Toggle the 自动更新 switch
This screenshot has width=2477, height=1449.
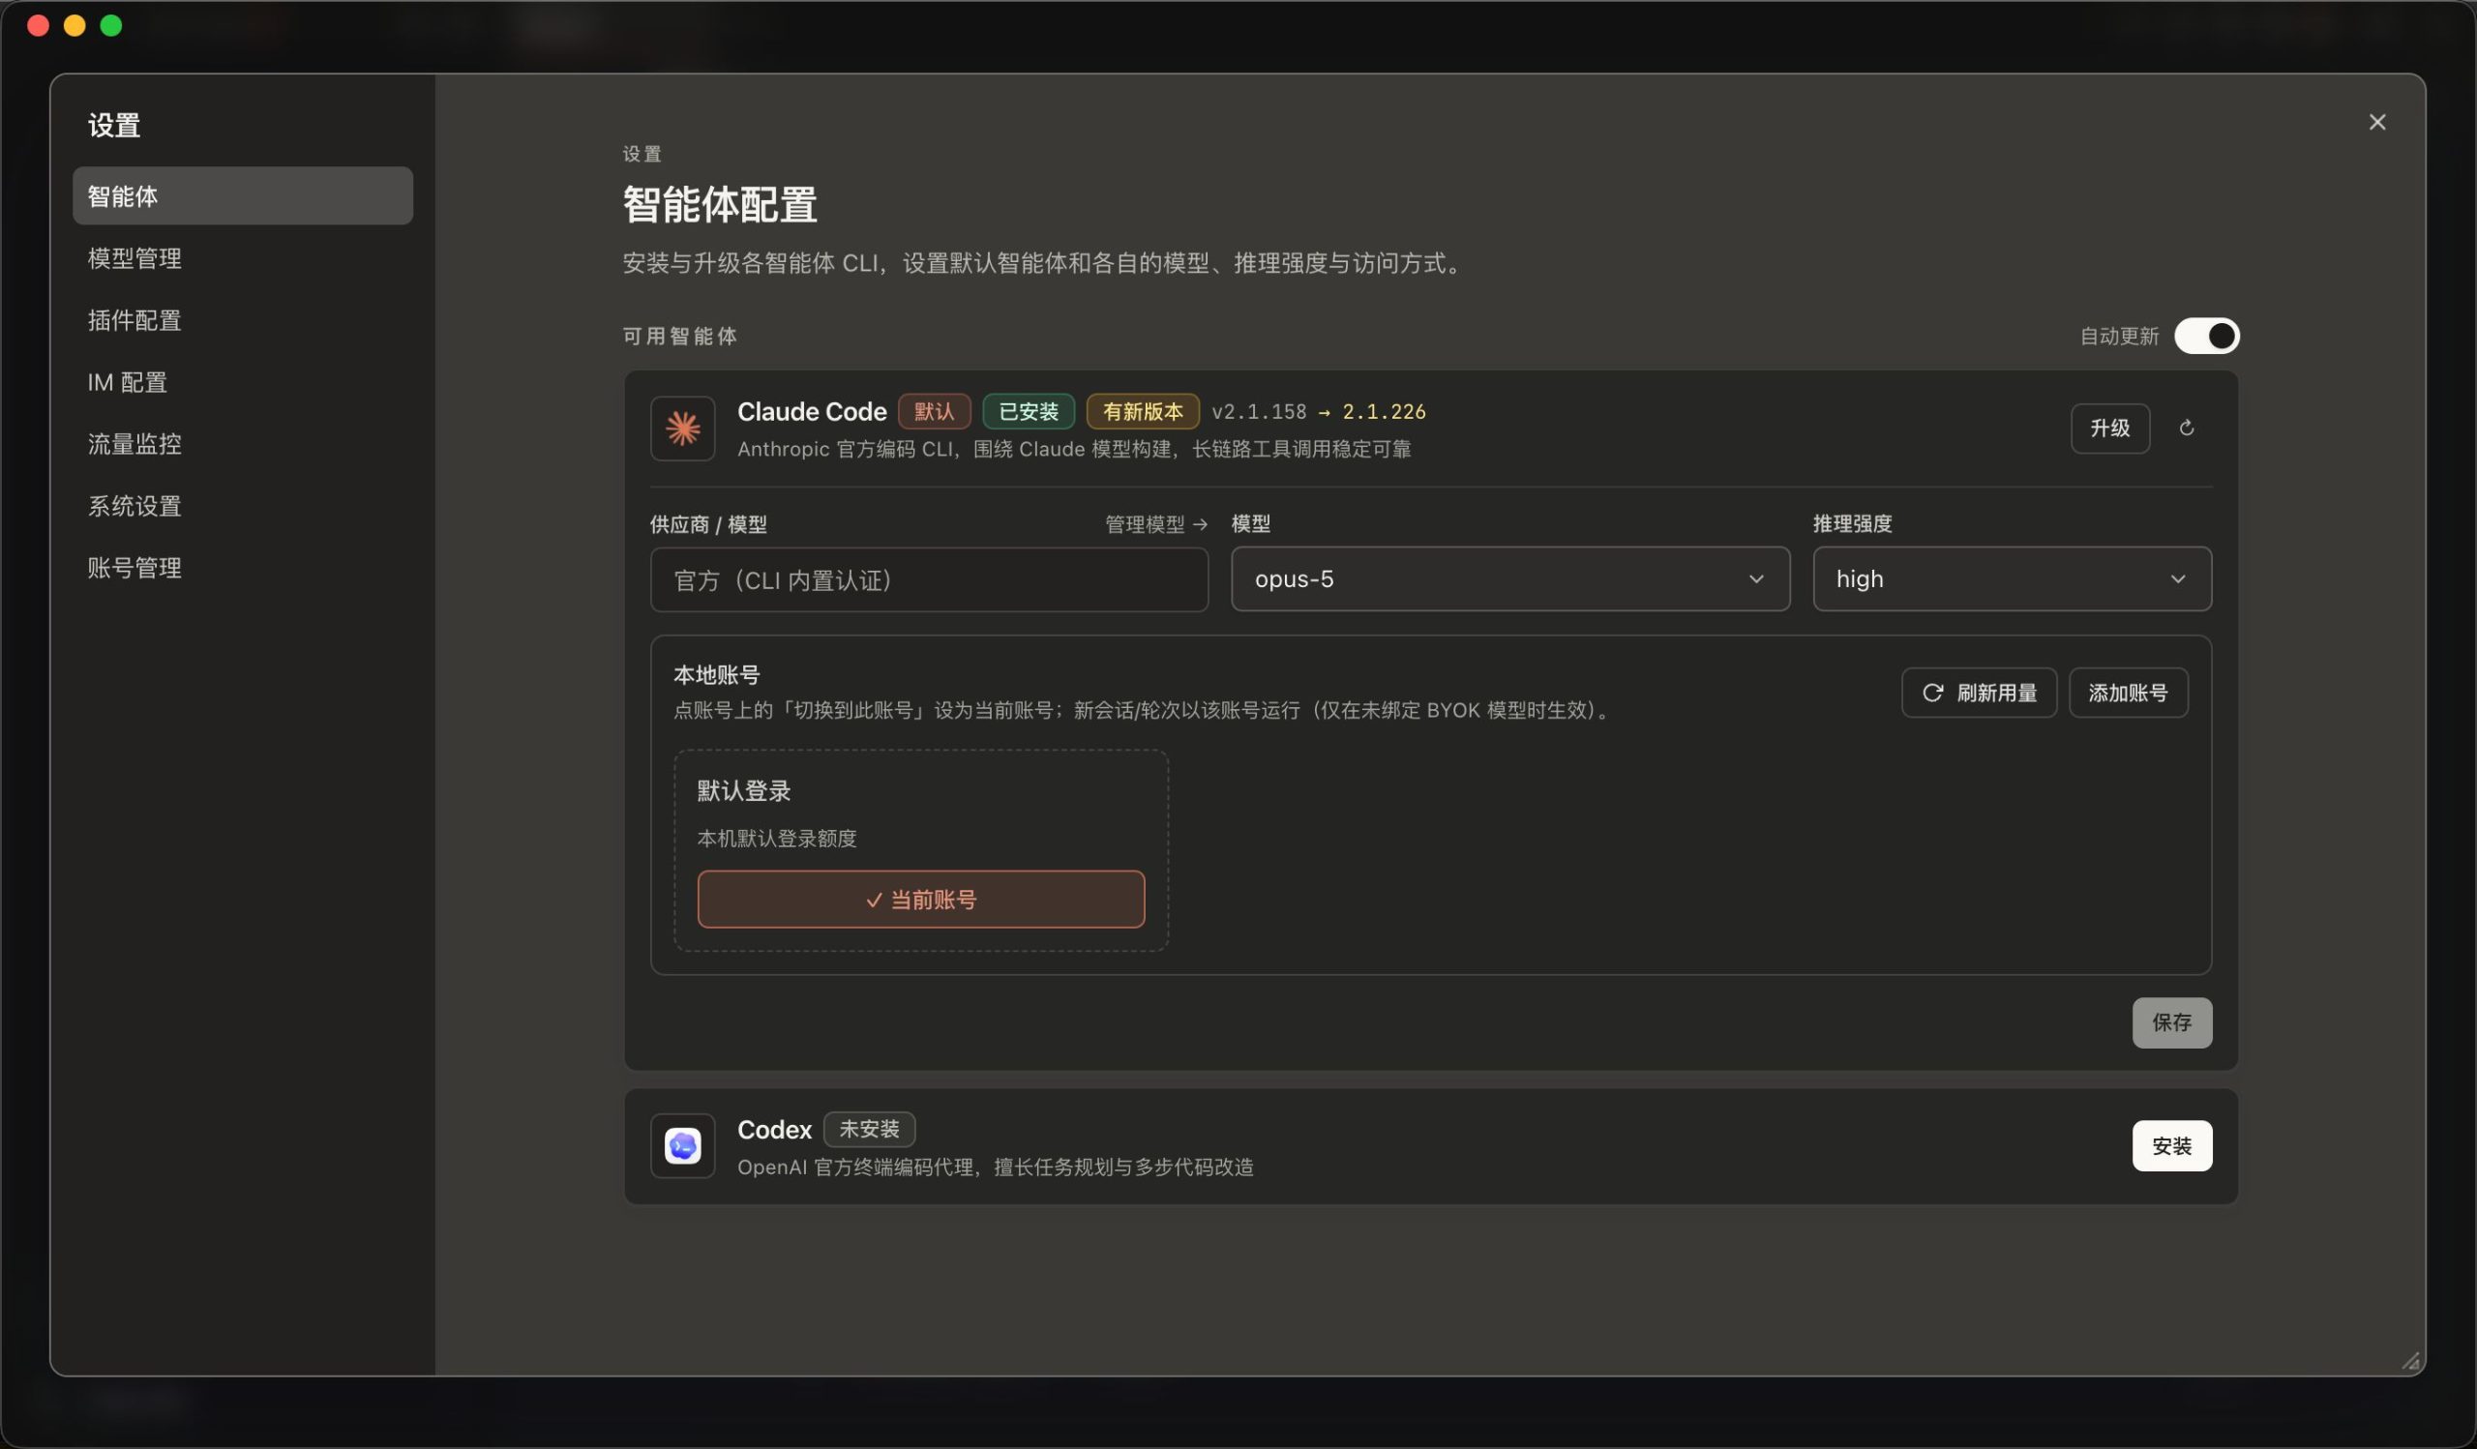2207,336
